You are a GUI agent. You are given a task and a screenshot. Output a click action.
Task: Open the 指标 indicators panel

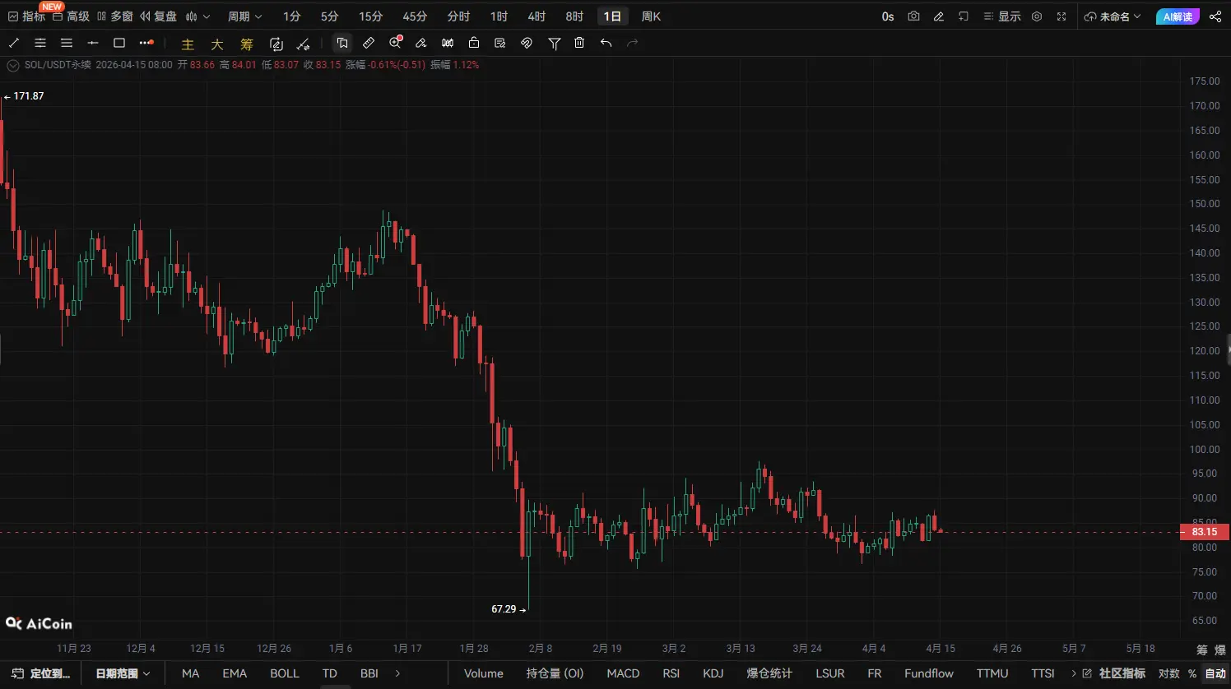coord(26,16)
